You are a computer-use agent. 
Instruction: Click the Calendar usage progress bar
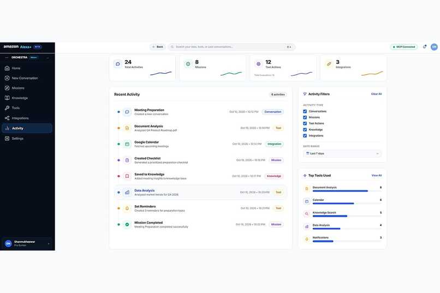tap(347, 204)
